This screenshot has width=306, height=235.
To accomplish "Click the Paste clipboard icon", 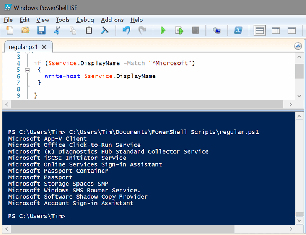I will tap(89, 30).
